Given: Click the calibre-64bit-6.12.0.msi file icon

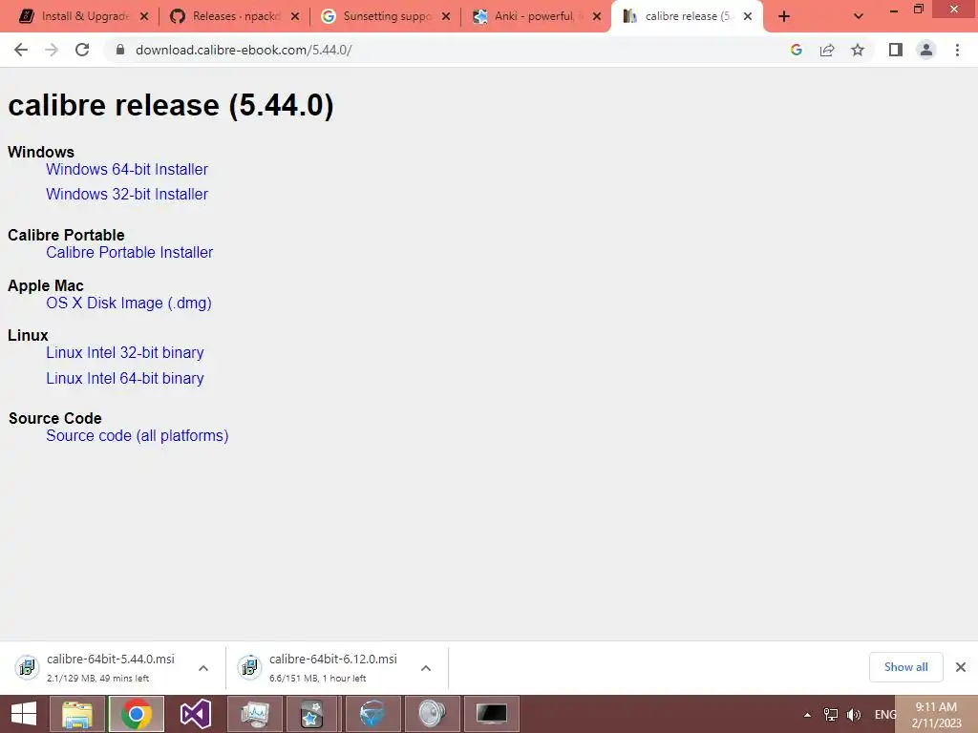Looking at the screenshot, I should tap(249, 667).
